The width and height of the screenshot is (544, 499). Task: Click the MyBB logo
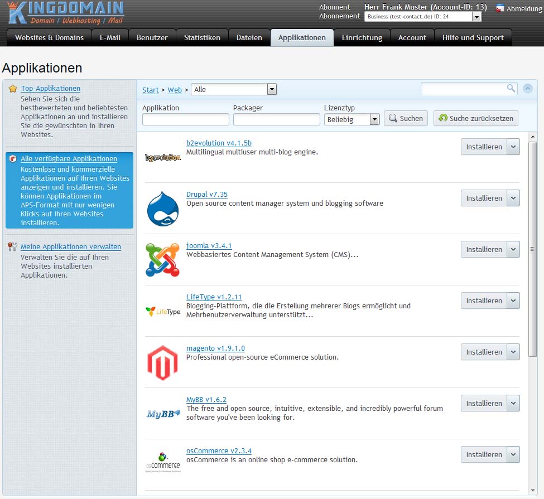(163, 414)
